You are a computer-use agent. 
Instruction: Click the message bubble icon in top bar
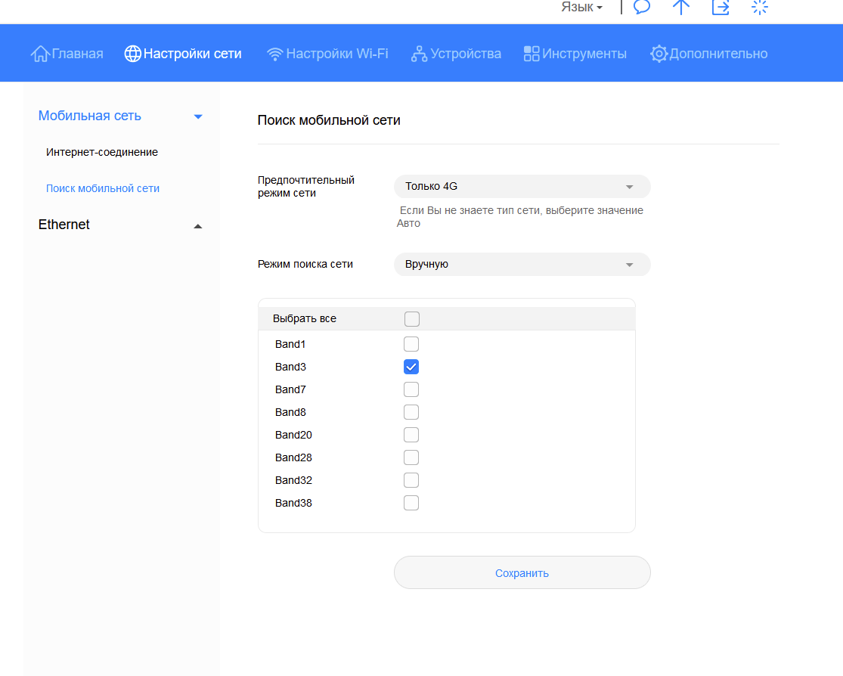click(642, 8)
